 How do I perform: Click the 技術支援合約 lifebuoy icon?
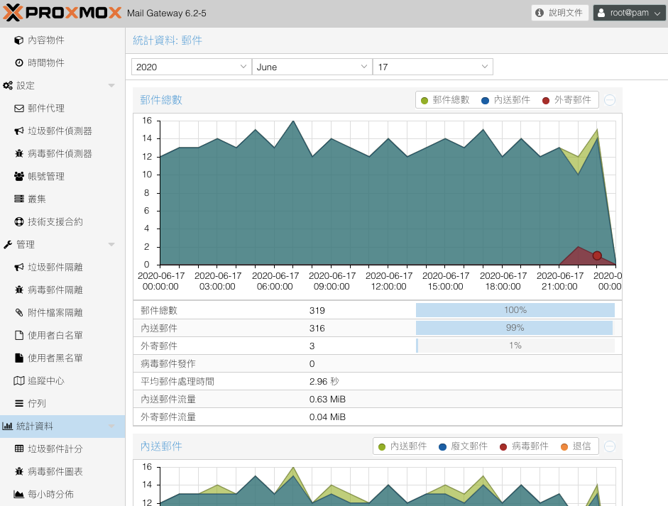click(18, 222)
